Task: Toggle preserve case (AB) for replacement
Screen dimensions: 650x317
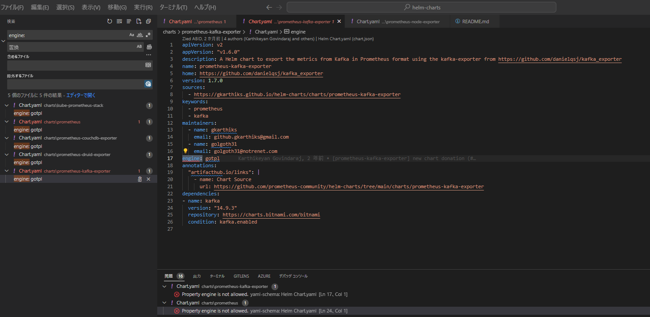Action: point(140,47)
